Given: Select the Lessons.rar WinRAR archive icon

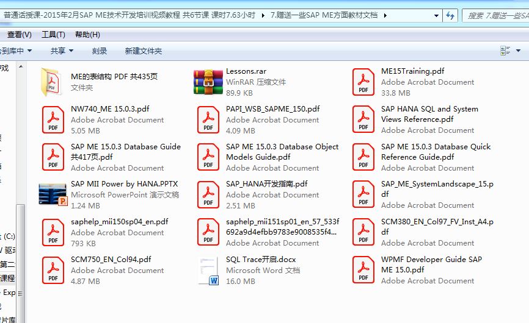Looking at the screenshot, I should click(208, 82).
